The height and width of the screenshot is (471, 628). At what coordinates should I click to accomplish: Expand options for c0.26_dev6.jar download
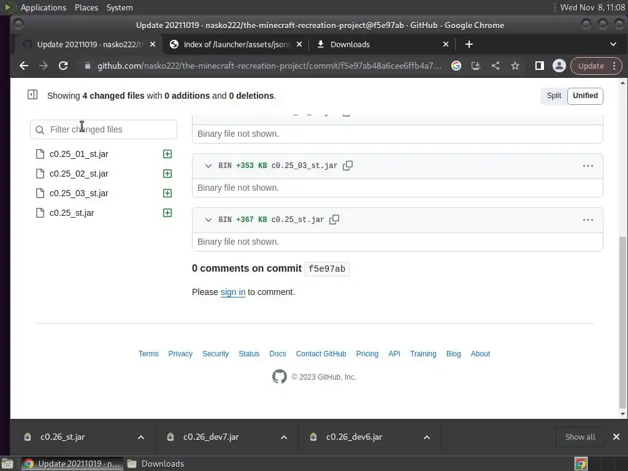pyautogui.click(x=427, y=437)
